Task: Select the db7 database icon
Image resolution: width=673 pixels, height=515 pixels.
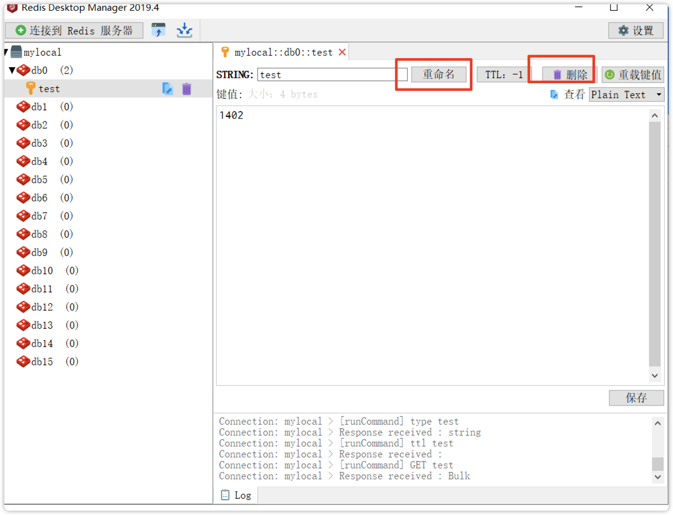Action: (23, 216)
